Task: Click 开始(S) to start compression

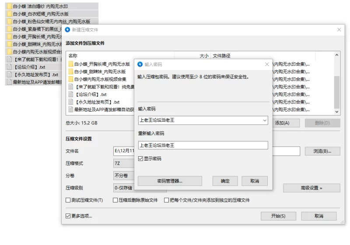Action: tap(278, 216)
